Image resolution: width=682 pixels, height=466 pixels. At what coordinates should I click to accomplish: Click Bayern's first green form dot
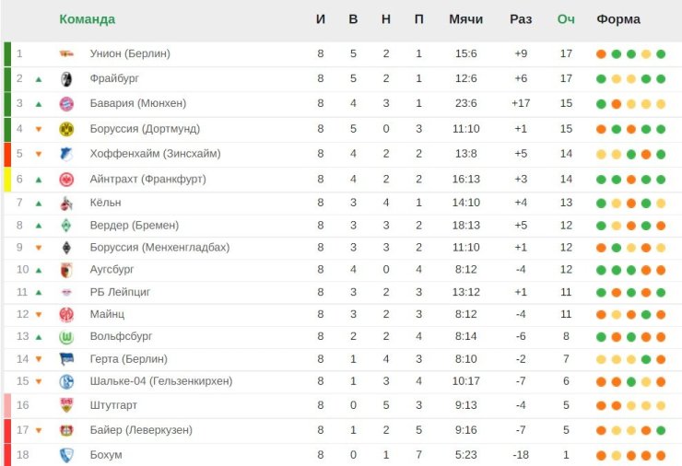(x=601, y=104)
